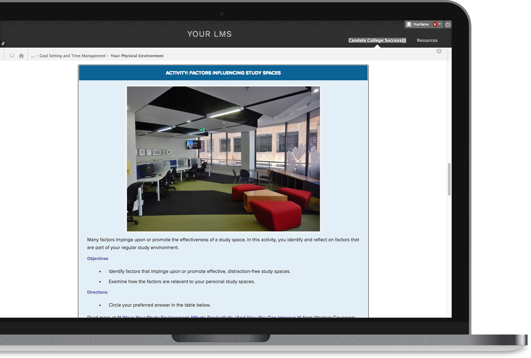Click the Activity: Factors Influencing Study Spaces banner

tap(223, 73)
